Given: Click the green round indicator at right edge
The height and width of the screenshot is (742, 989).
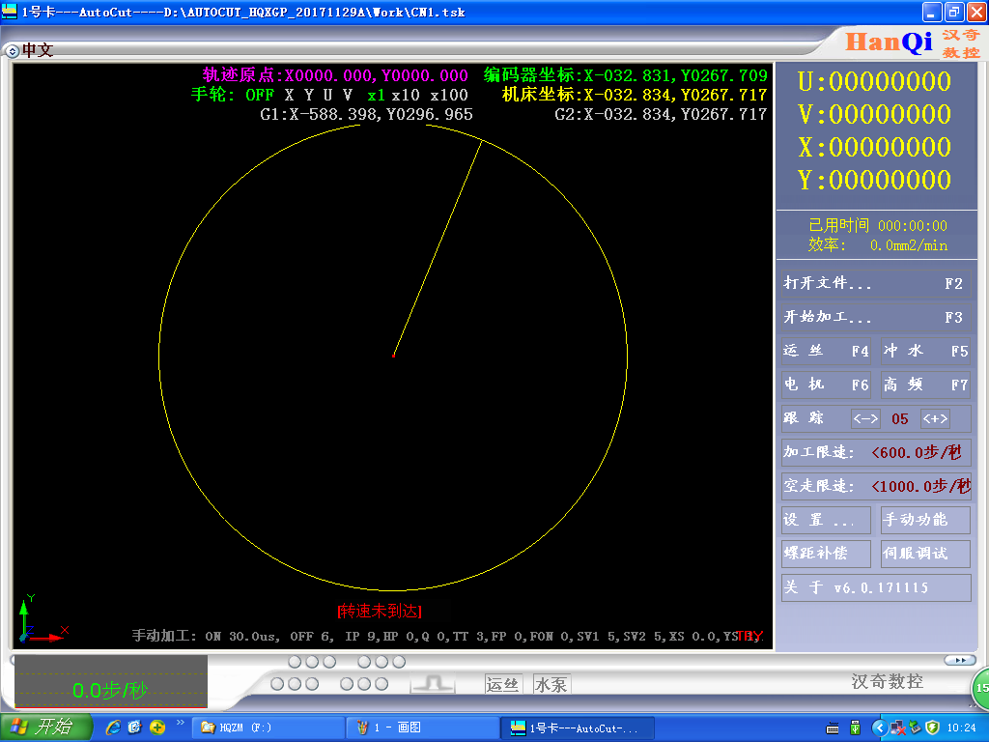Looking at the screenshot, I should 980,687.
